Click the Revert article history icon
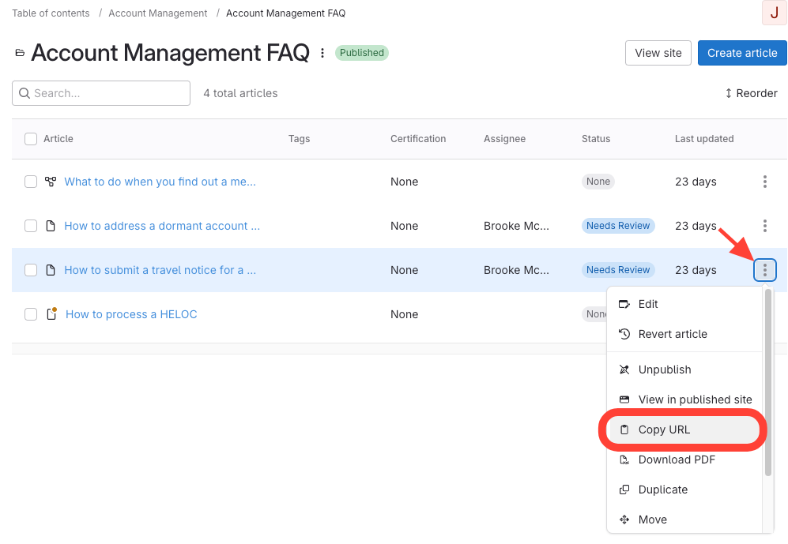 click(624, 334)
